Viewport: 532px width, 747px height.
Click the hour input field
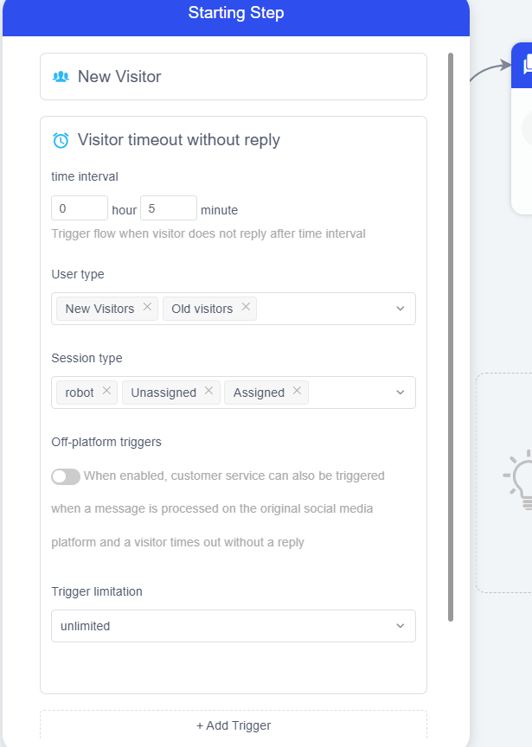click(x=80, y=208)
